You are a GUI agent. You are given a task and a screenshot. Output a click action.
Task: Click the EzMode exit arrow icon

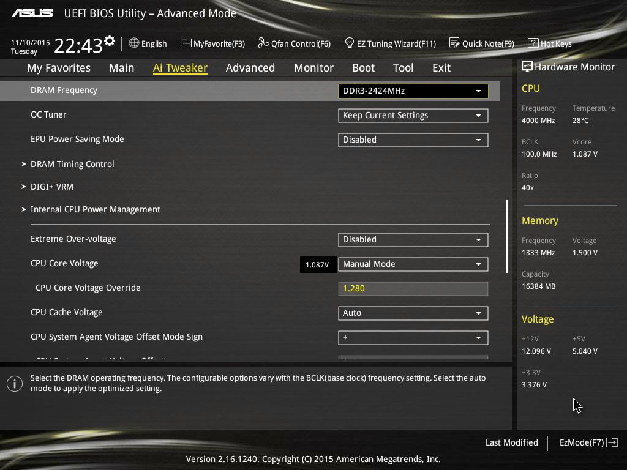coord(612,442)
